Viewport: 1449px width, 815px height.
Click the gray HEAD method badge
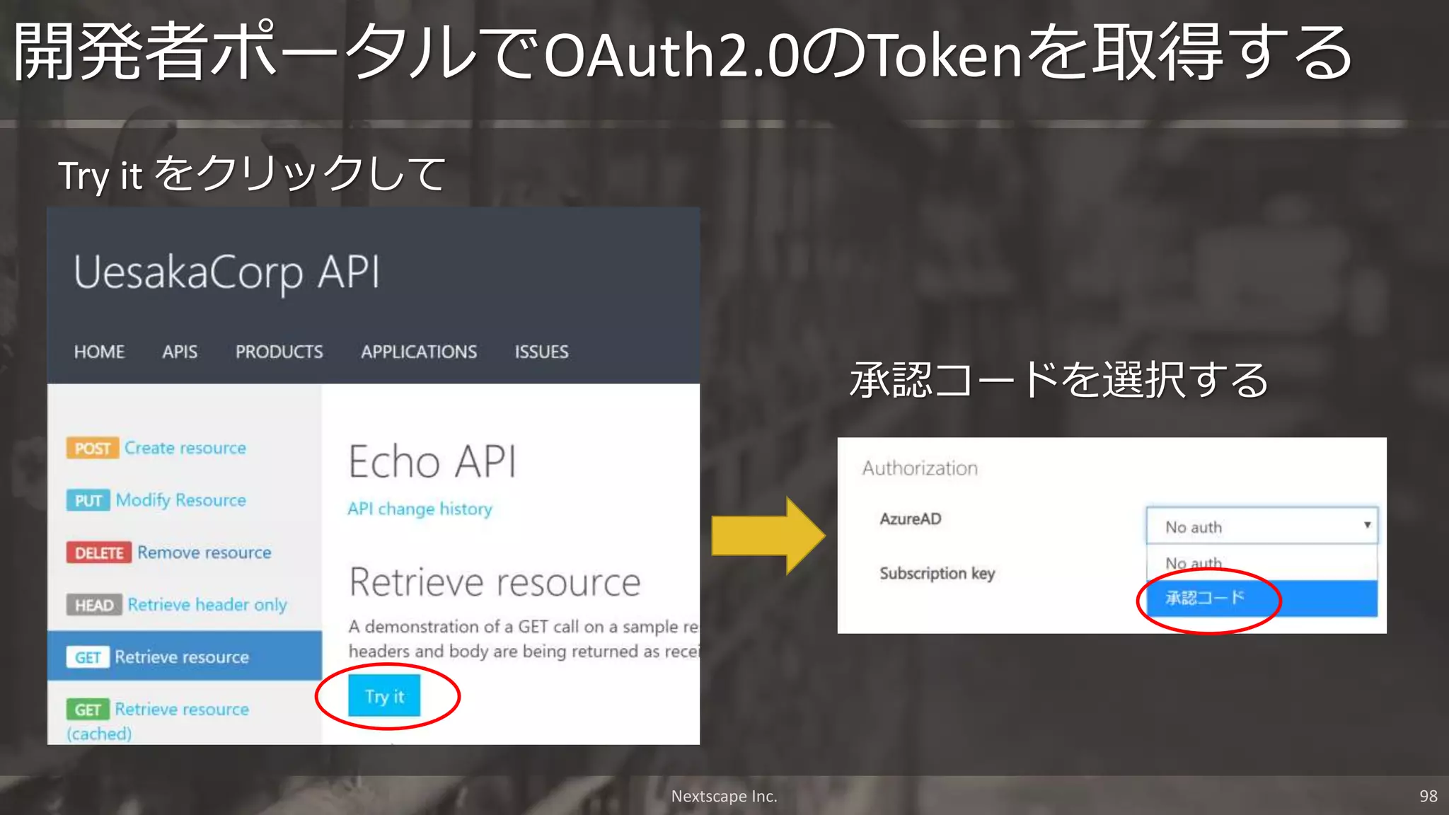point(94,606)
